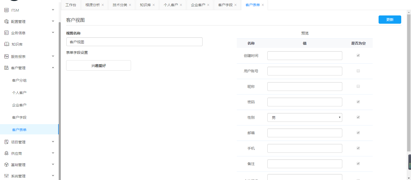Click the 供应商 badge icon
Image resolution: width=411 pixels, height=180 pixels.
pyautogui.click(x=6, y=153)
